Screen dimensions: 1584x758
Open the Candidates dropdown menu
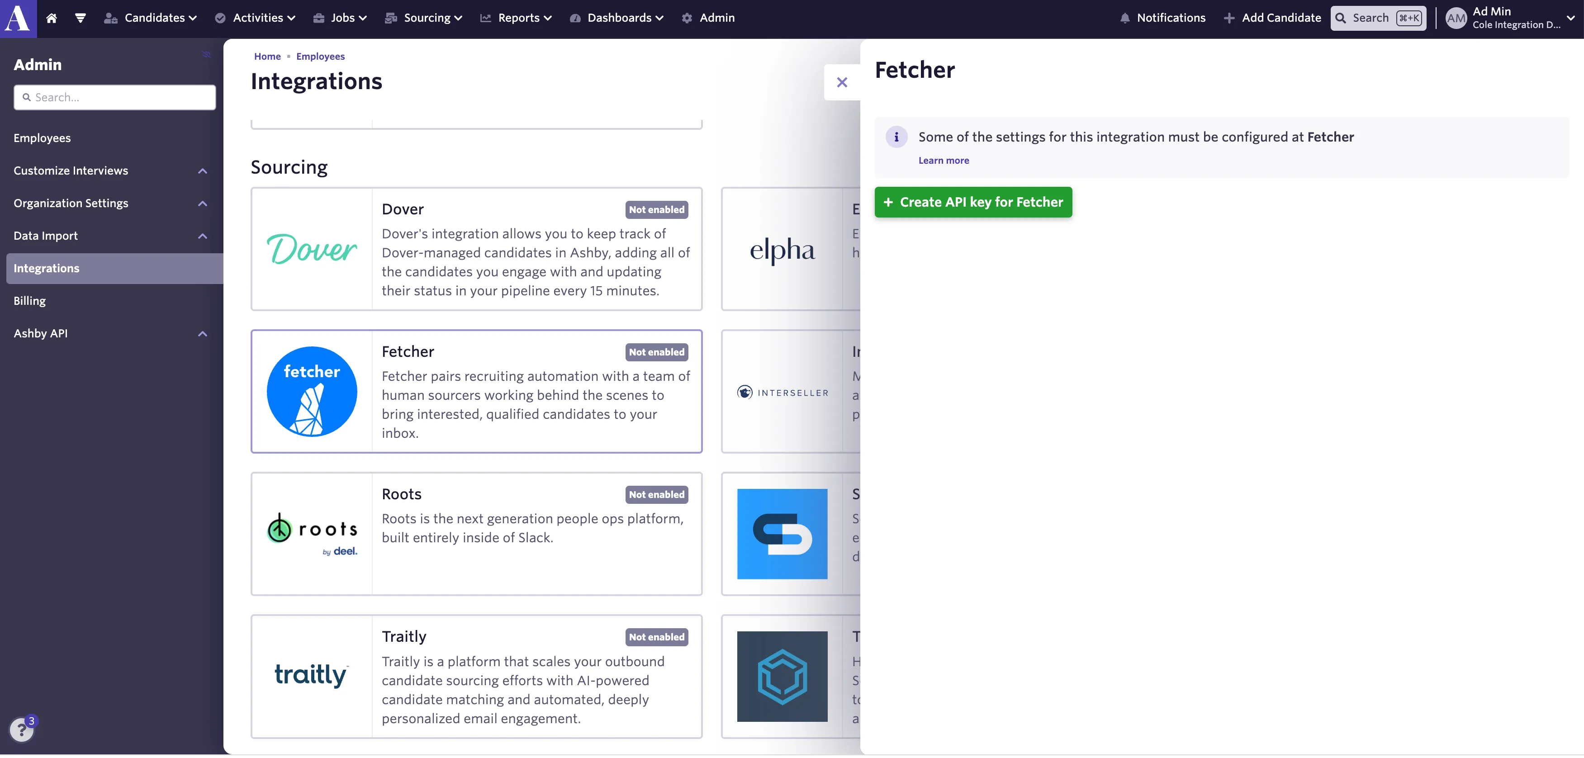coord(151,18)
